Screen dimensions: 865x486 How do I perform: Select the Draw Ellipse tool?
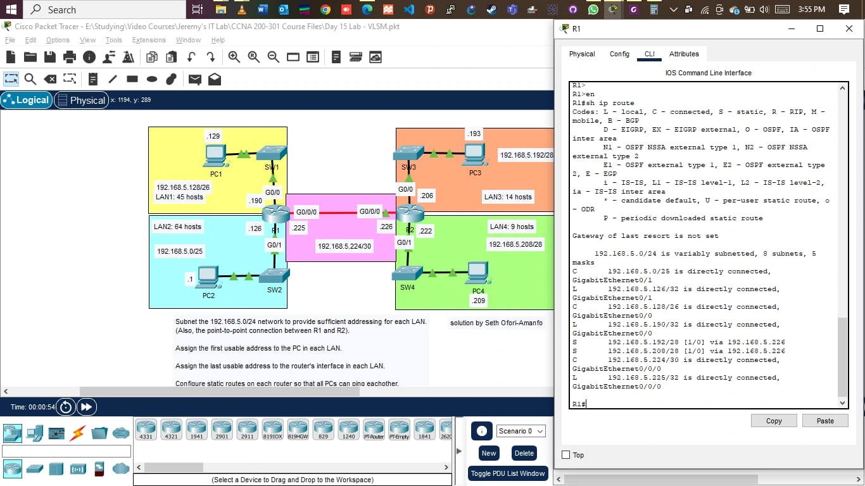(x=152, y=79)
